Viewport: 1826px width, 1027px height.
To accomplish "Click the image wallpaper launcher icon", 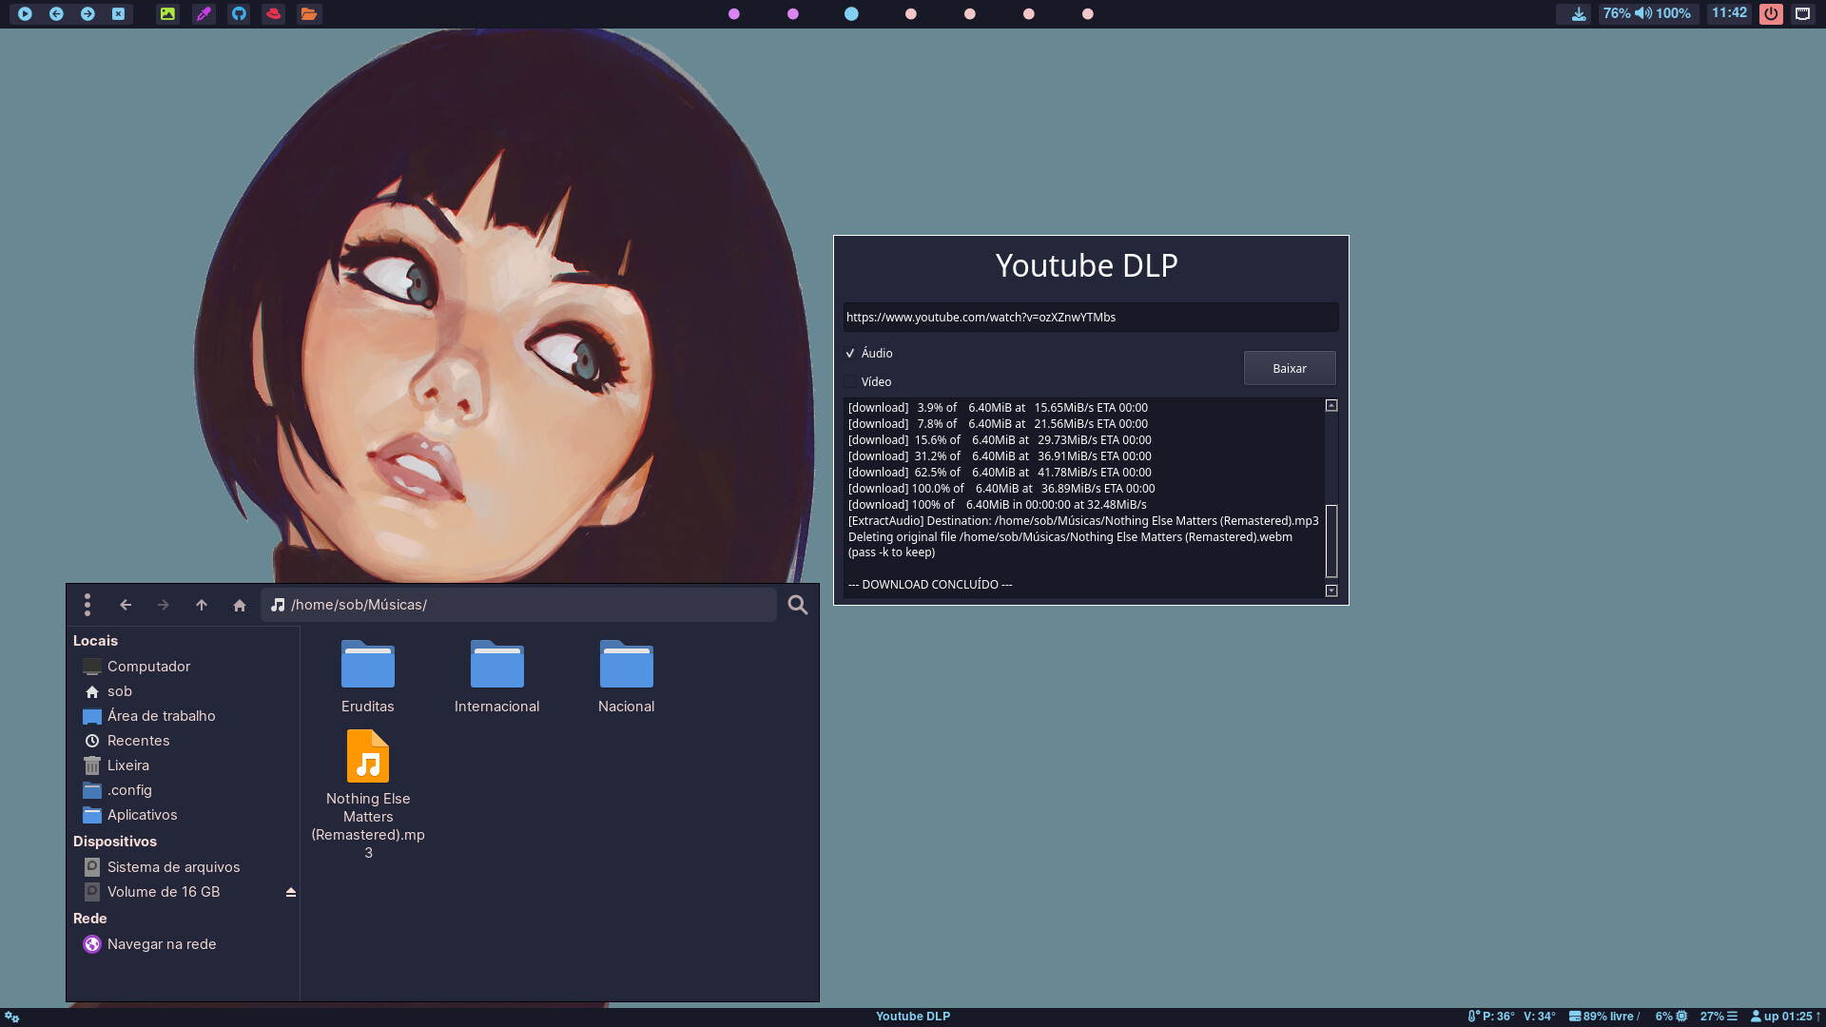I will (x=167, y=13).
